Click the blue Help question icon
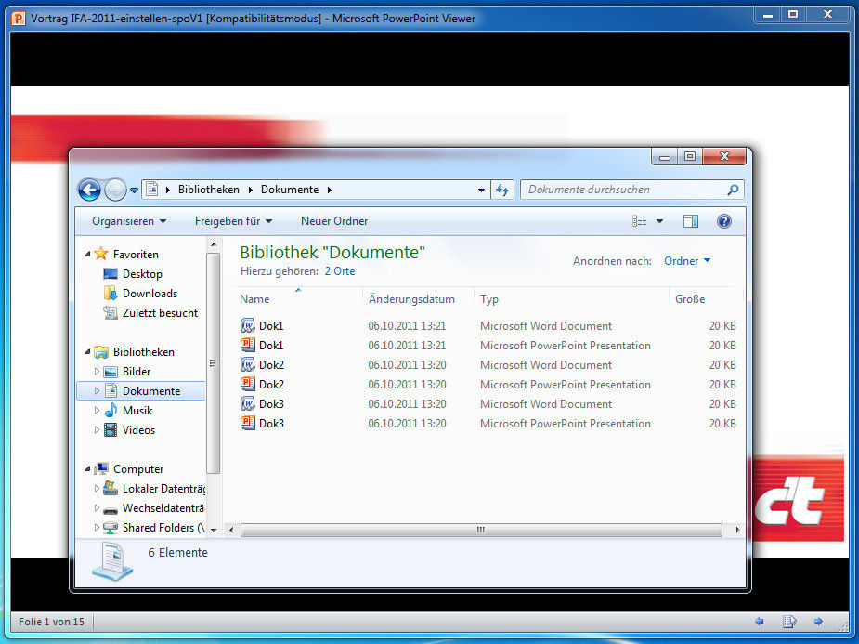The image size is (859, 644). tap(723, 221)
